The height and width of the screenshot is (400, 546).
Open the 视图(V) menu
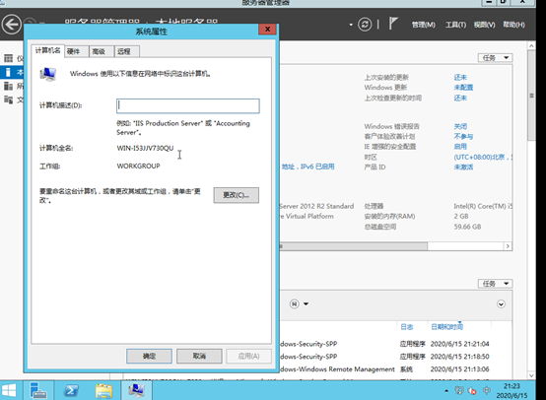[x=484, y=25]
